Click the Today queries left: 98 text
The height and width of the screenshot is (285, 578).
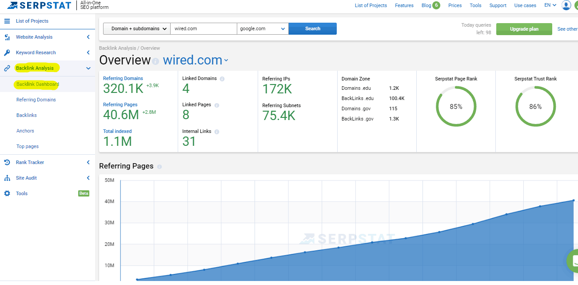tap(476, 29)
